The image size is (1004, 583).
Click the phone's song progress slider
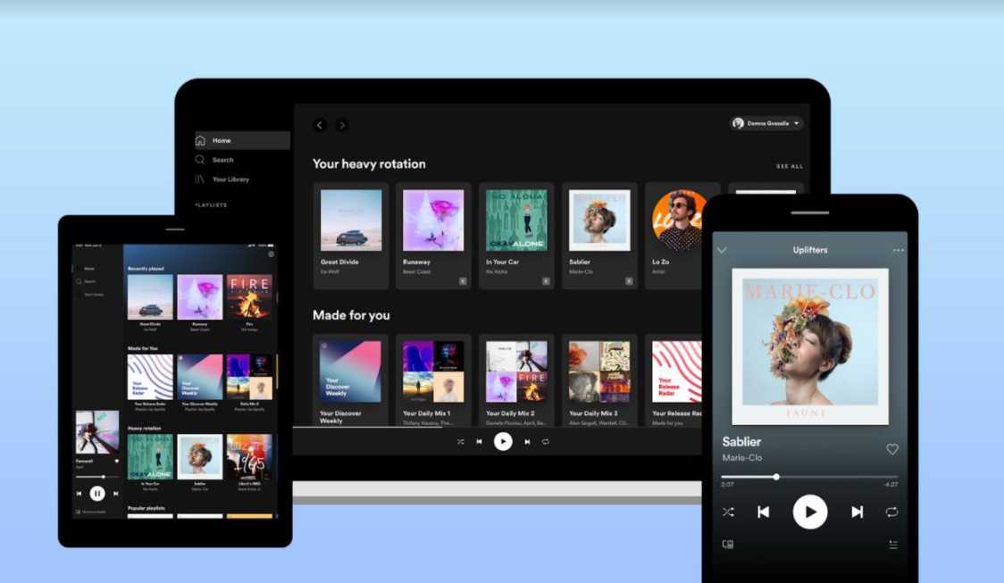[809, 477]
